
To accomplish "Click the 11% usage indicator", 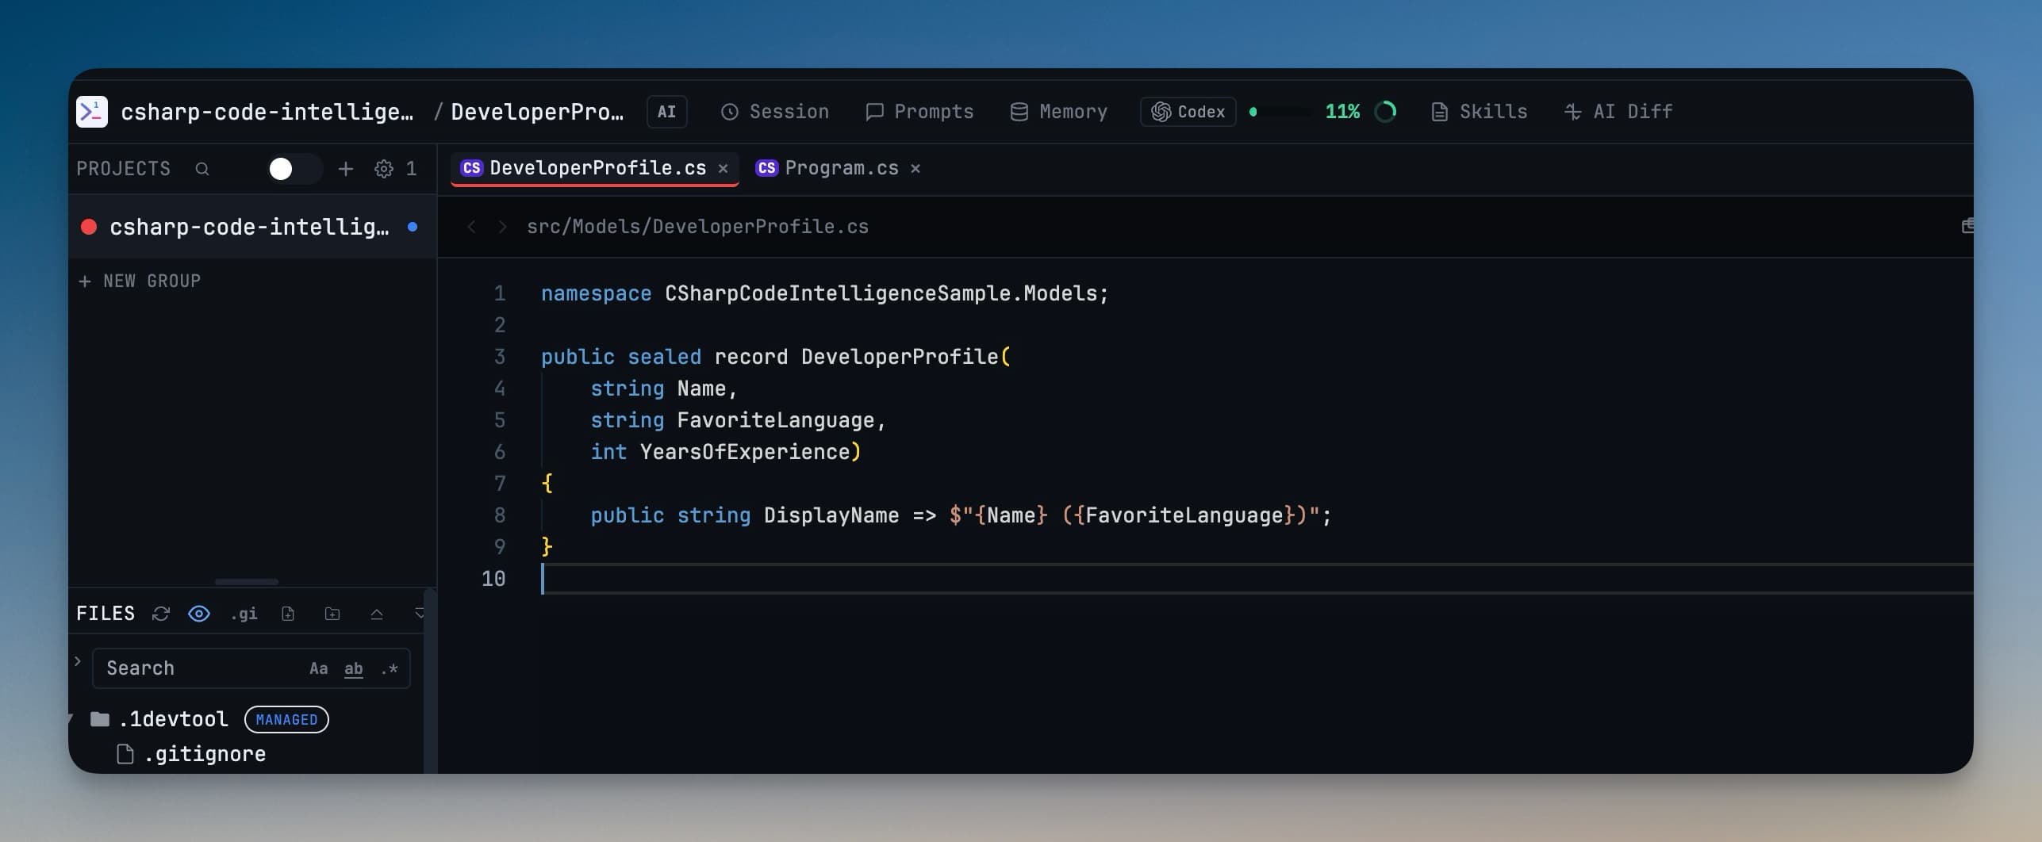I will (1342, 112).
